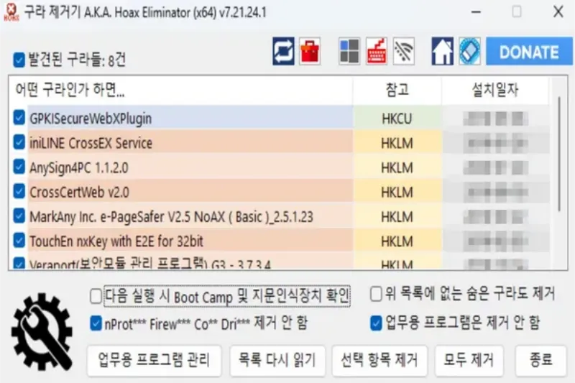
Task: Click the blue diamond icon beside DONATE
Action: [470, 52]
